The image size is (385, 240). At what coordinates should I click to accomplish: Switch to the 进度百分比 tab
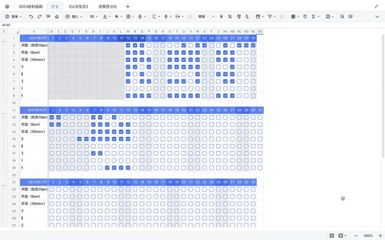(x=108, y=6)
